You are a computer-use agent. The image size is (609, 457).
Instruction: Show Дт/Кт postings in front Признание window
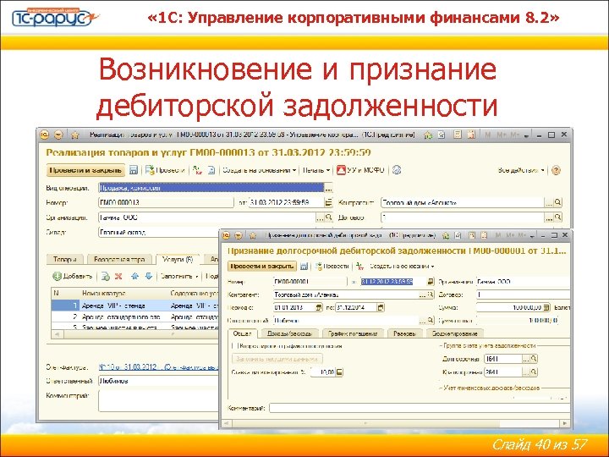360,267
